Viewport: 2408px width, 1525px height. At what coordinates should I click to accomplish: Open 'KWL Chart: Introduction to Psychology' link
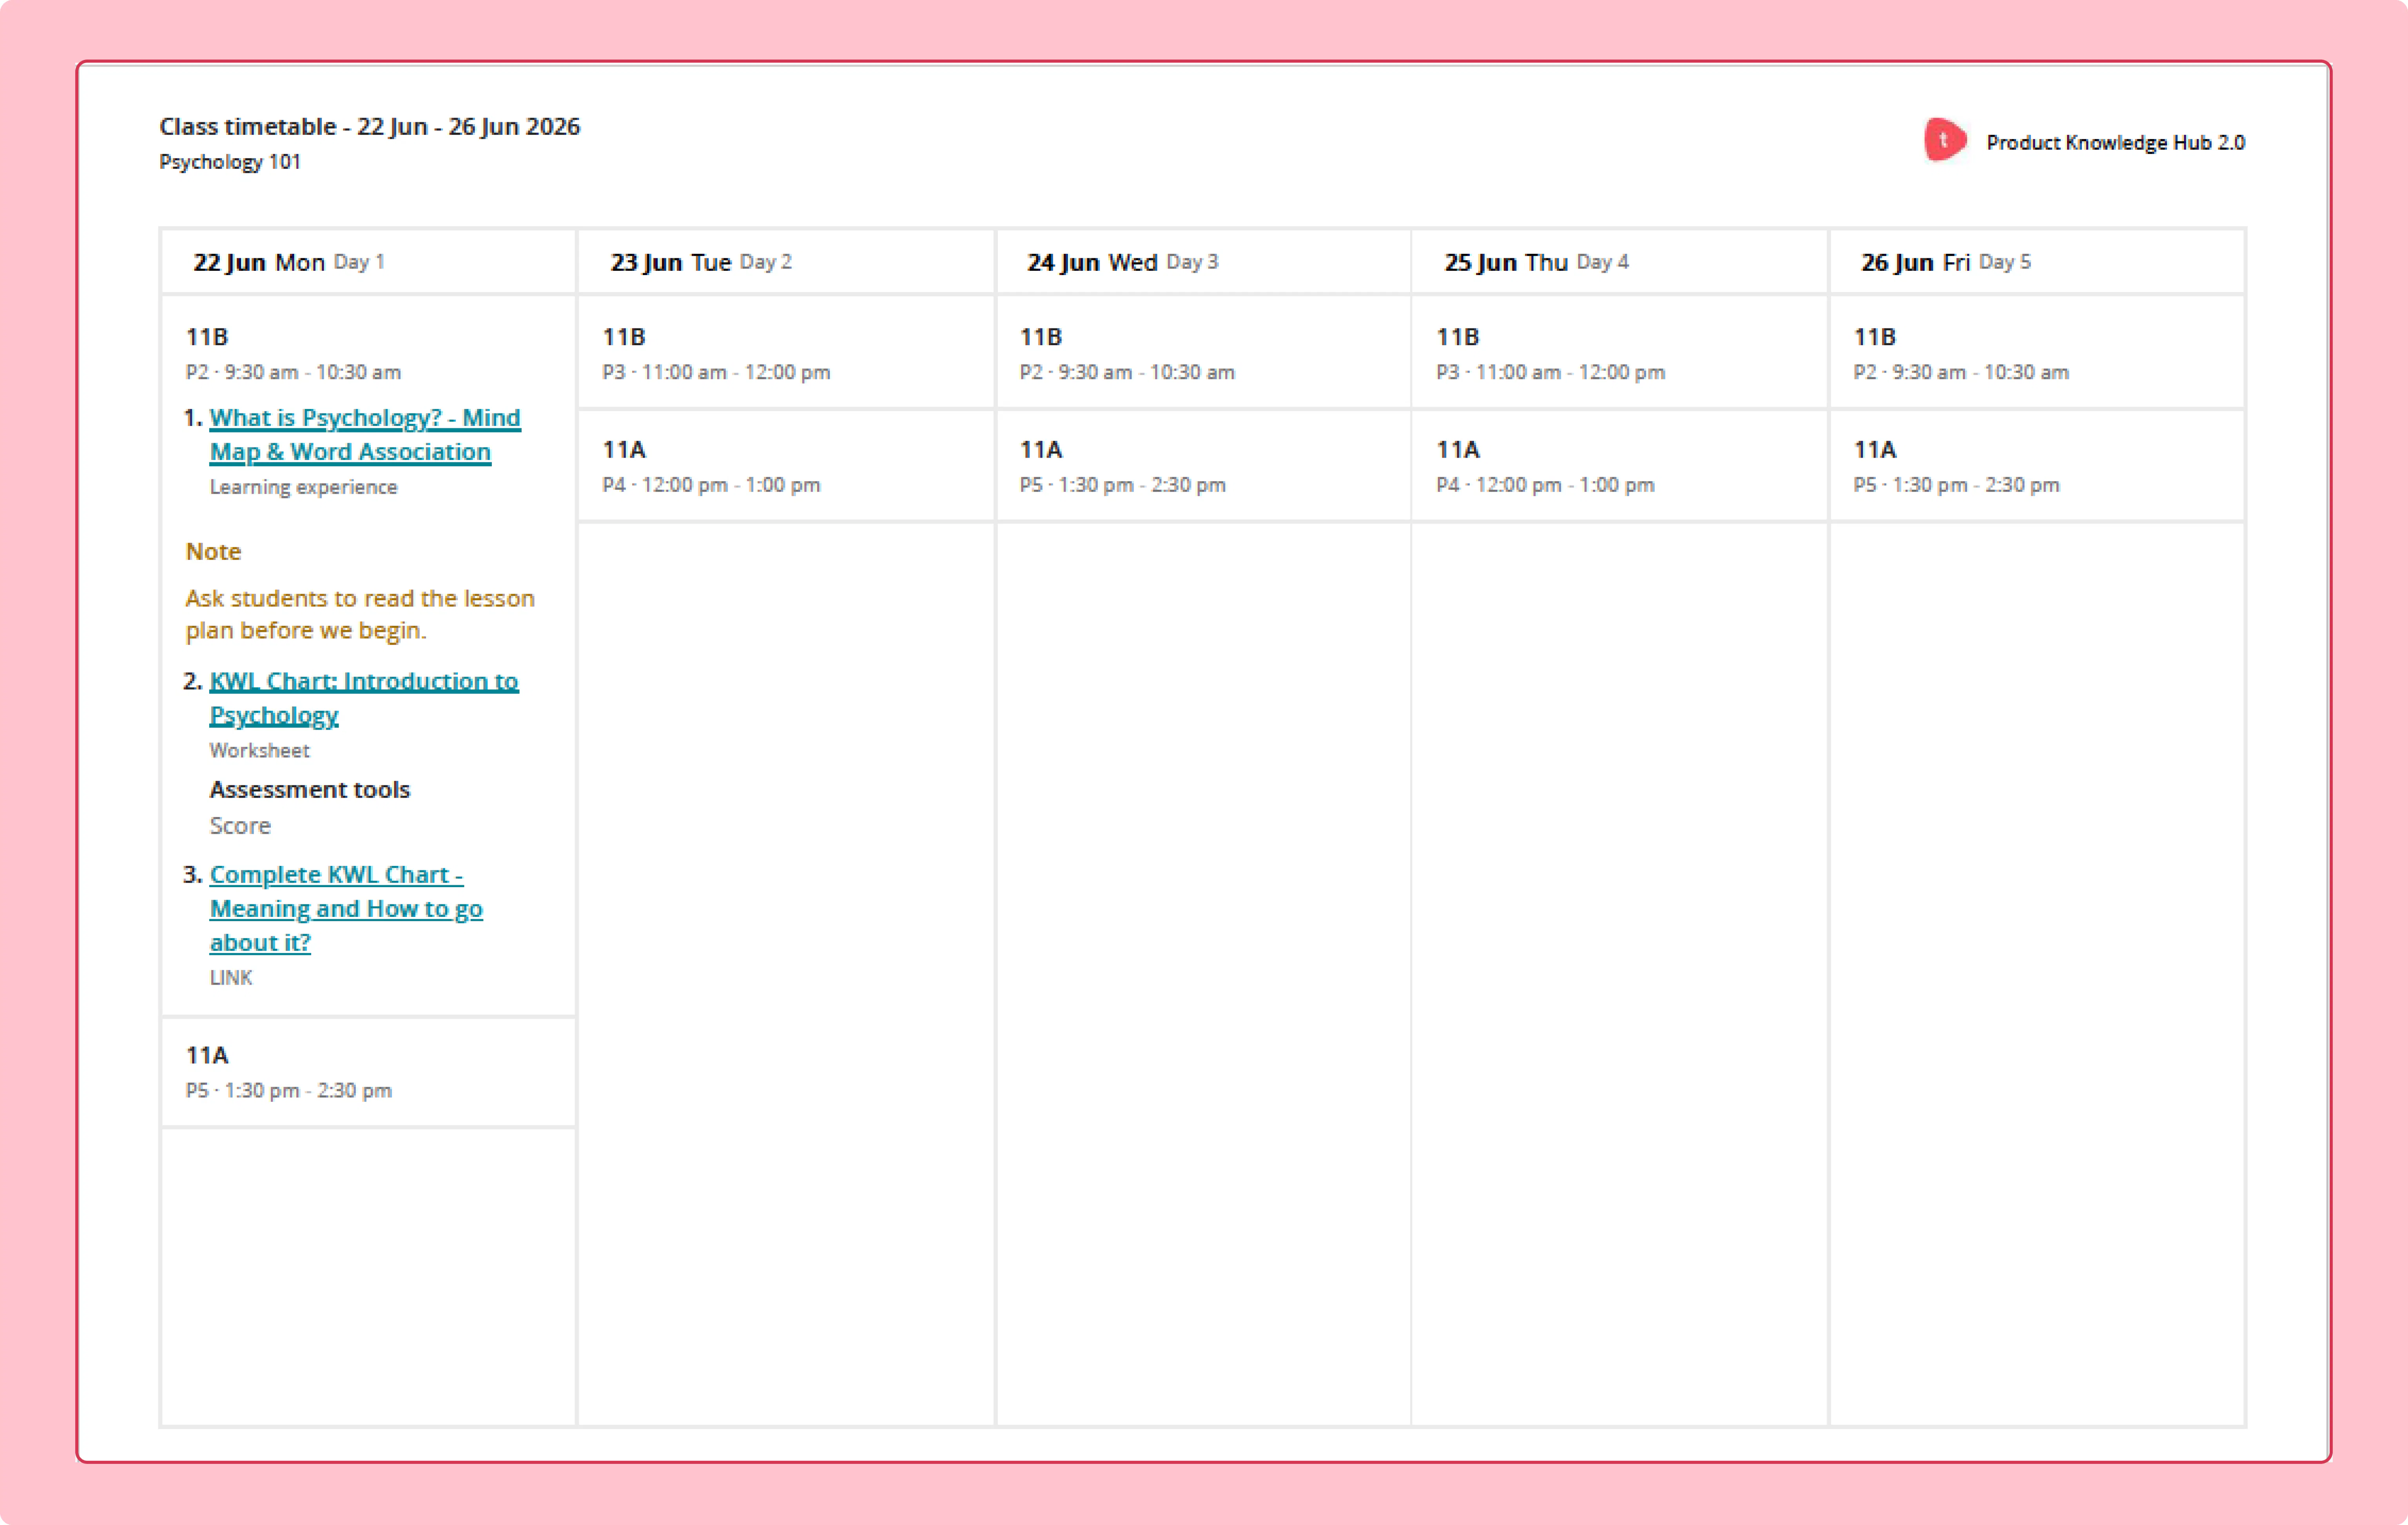(364, 698)
